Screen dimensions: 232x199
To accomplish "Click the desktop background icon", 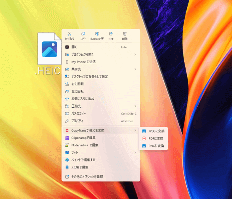I will click(67, 76).
